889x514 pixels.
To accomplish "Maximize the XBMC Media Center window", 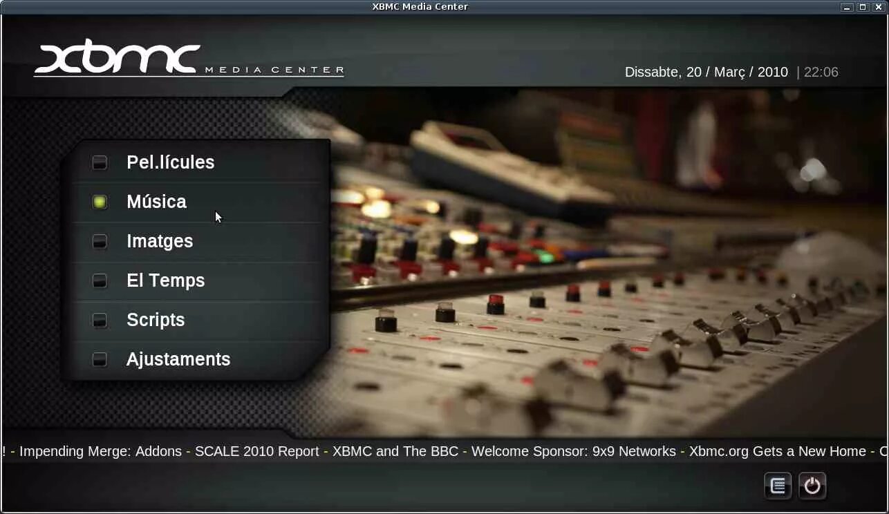I will tap(863, 7).
